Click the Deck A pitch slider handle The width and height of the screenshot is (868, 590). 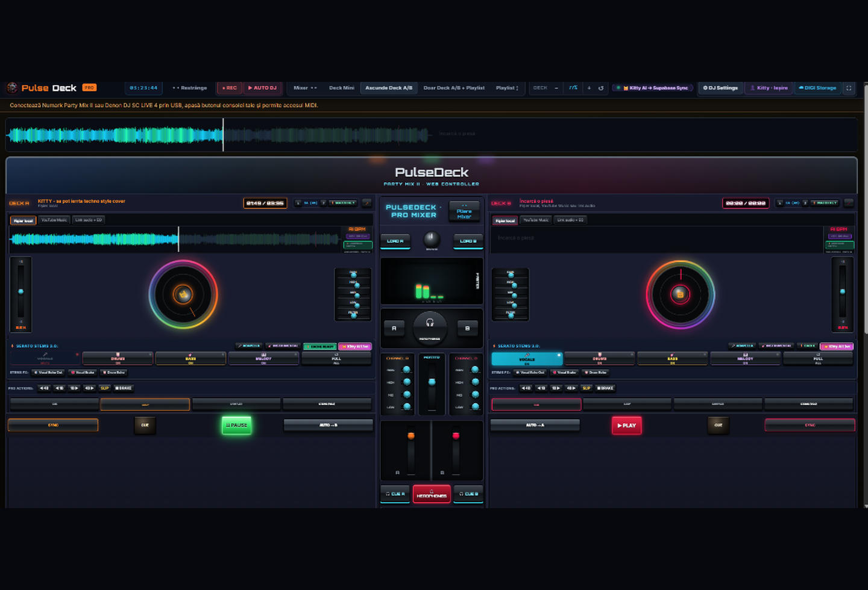pyautogui.click(x=20, y=291)
